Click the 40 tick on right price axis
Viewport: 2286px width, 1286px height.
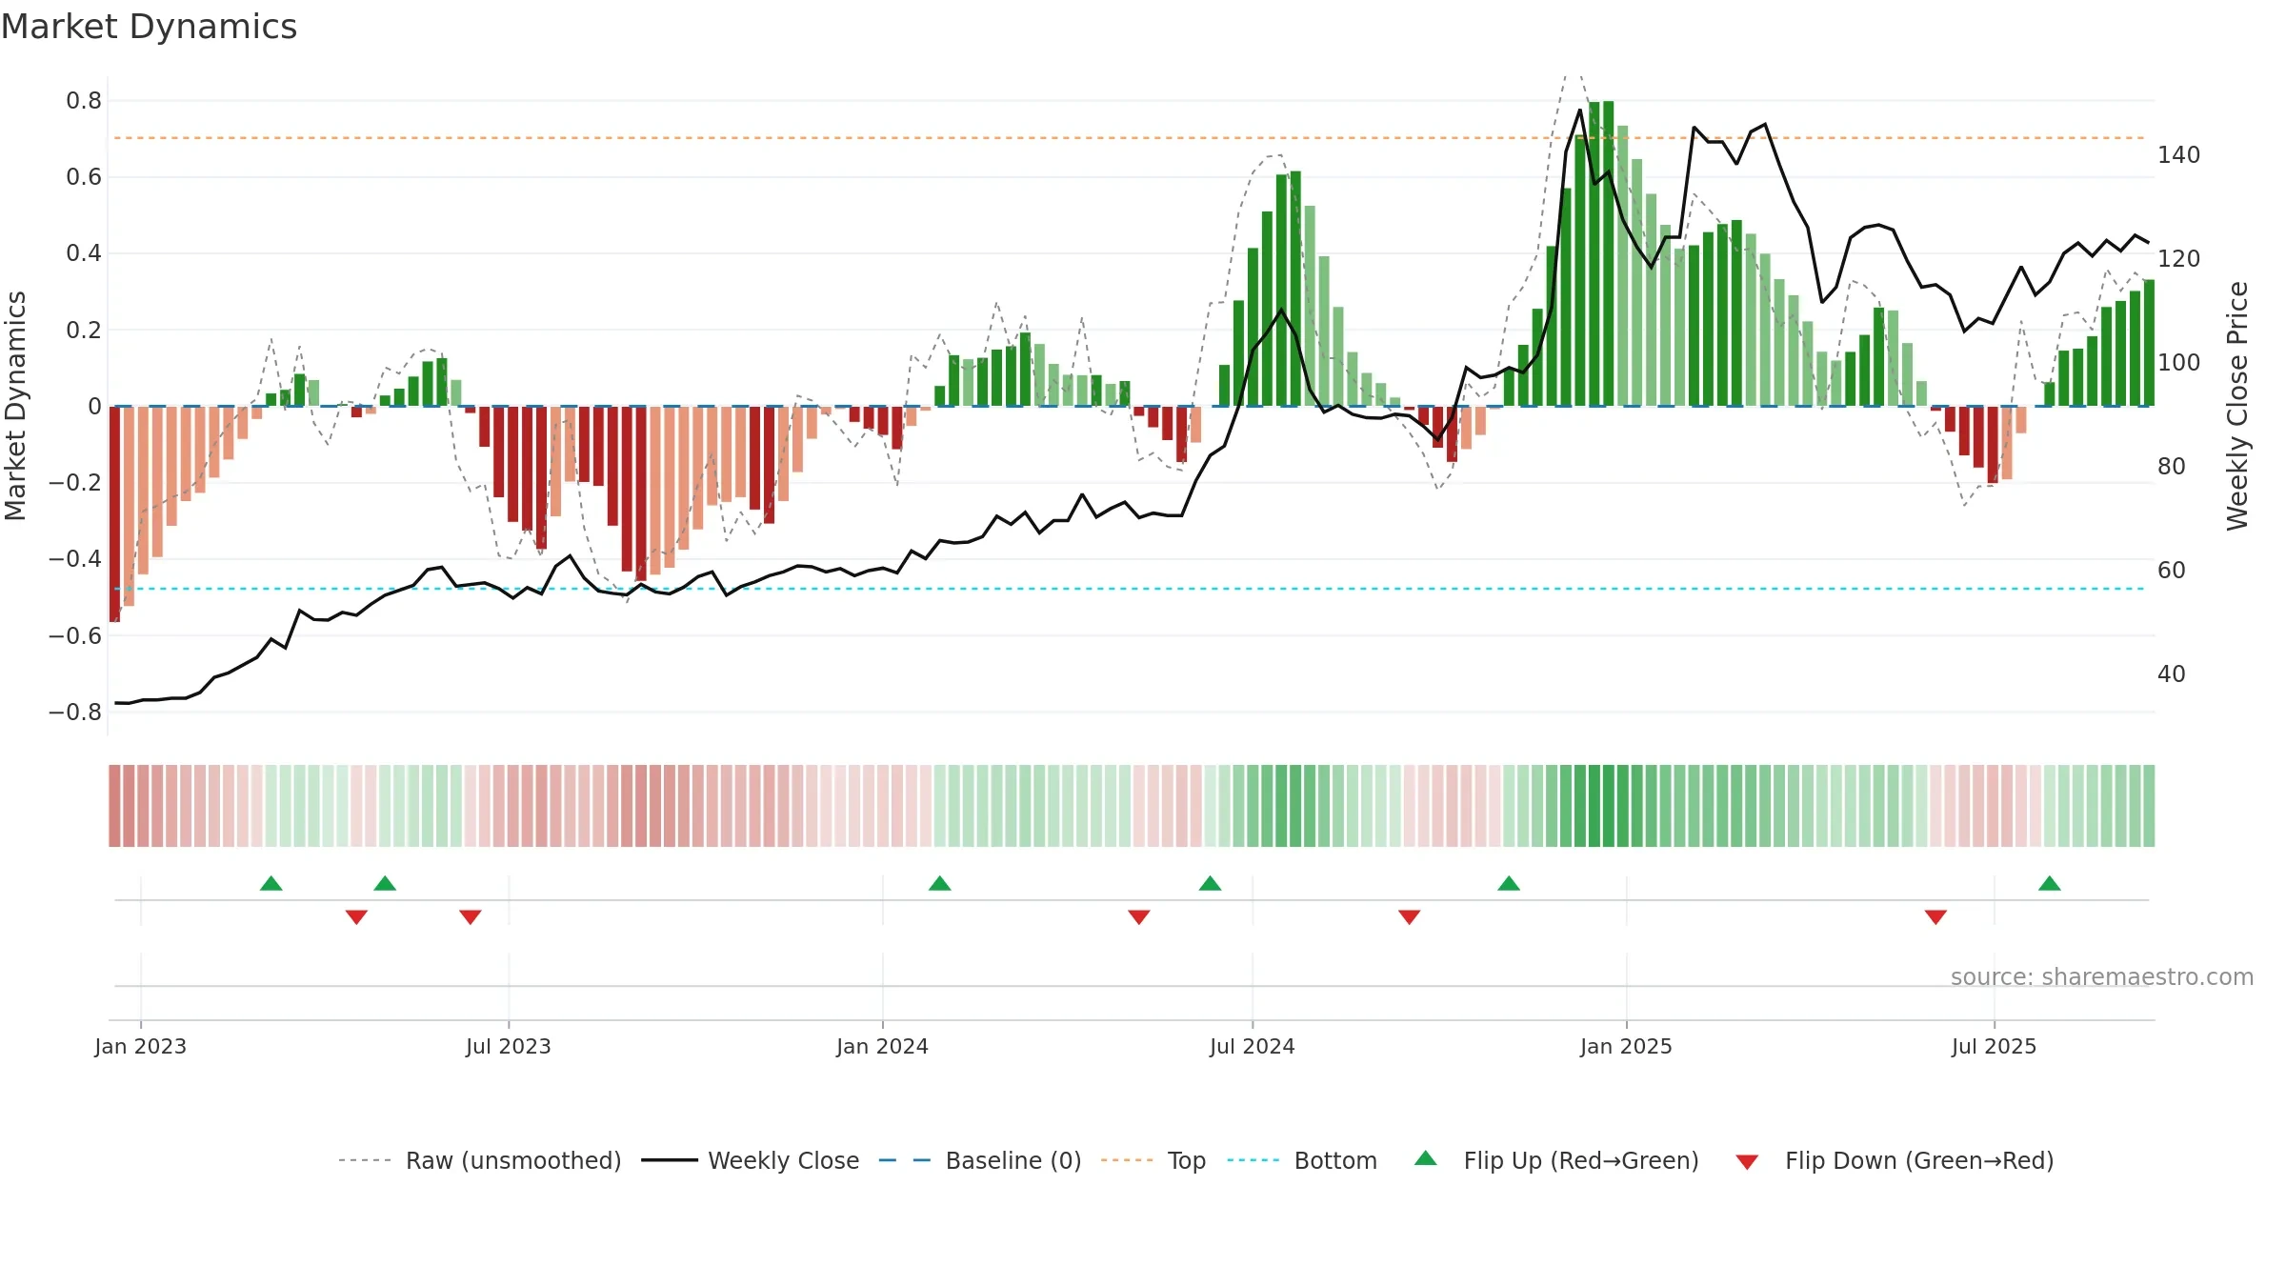2172,673
